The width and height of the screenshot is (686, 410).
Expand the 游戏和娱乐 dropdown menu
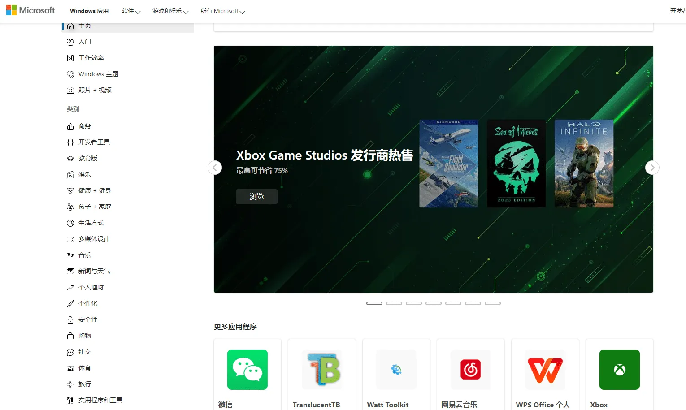(x=170, y=11)
